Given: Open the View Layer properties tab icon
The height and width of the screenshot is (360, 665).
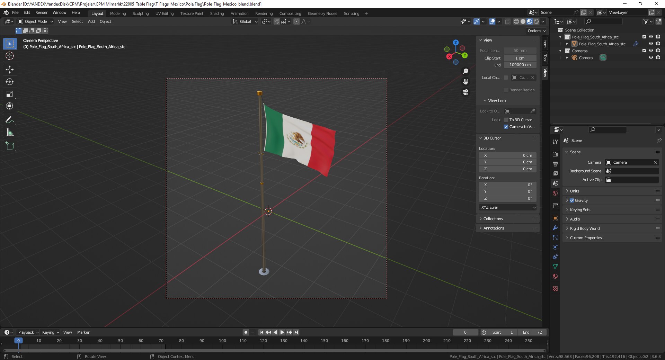Looking at the screenshot, I should point(555,173).
